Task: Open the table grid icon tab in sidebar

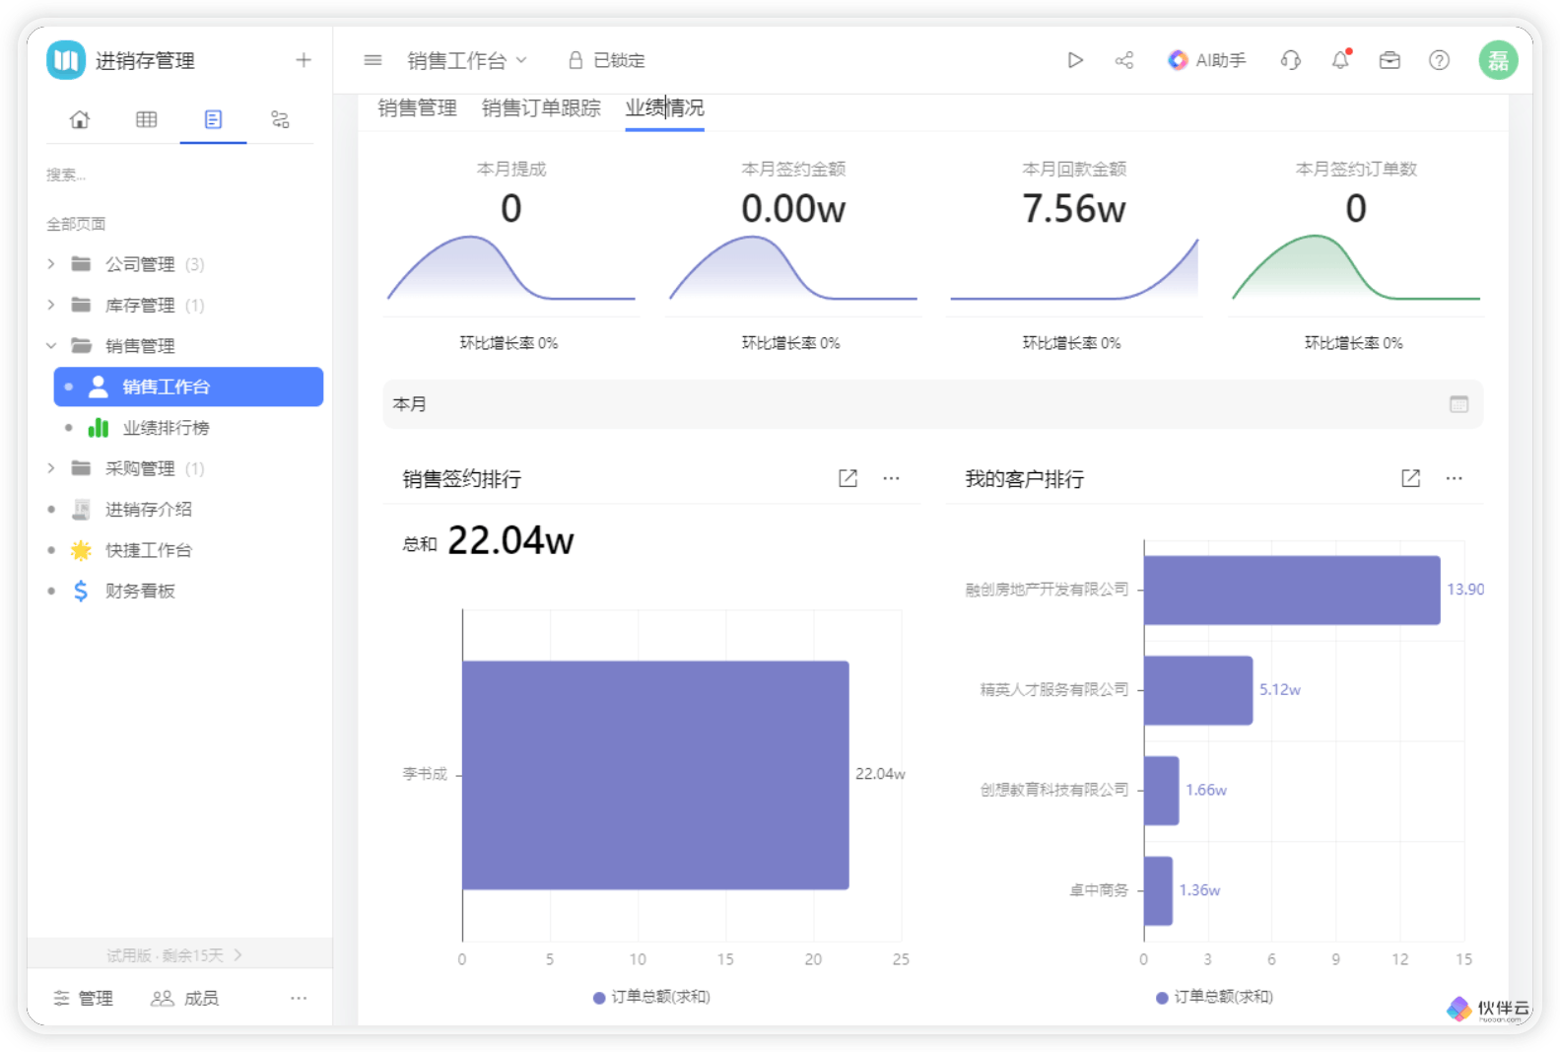Action: [x=147, y=119]
